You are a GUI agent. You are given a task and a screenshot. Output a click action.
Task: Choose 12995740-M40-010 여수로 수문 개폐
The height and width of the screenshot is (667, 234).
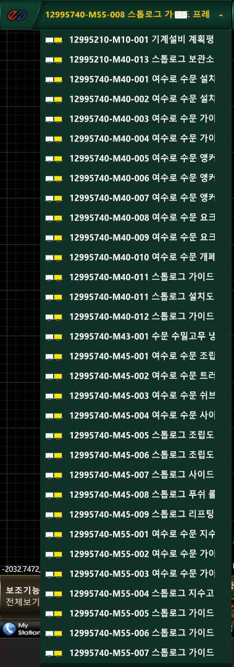pos(135,257)
